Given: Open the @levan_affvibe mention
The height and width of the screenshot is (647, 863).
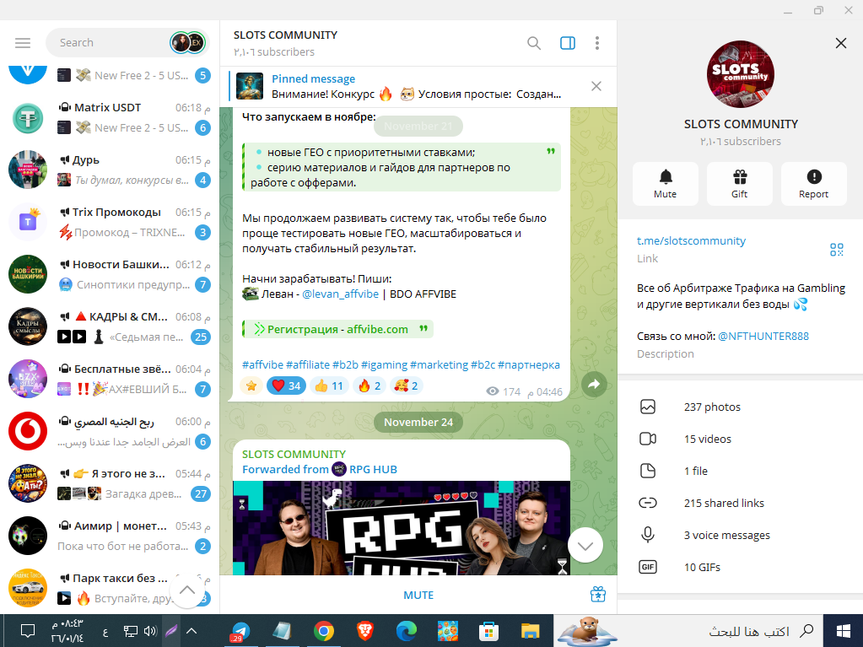Looking at the screenshot, I should (340, 294).
